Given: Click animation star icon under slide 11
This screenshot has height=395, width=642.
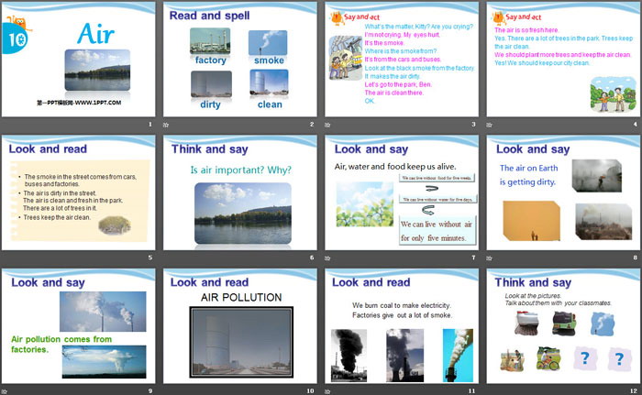Looking at the screenshot, I should [327, 391].
